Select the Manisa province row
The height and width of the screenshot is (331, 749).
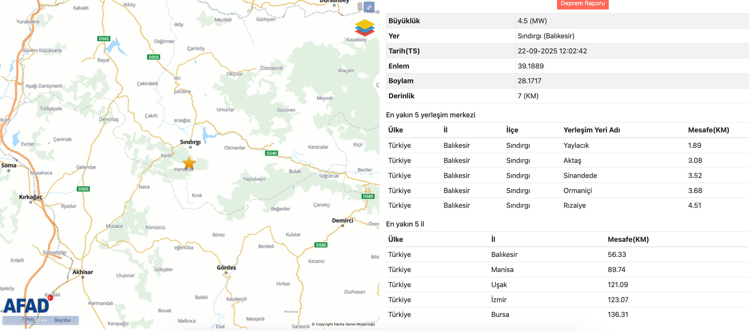pos(502,270)
